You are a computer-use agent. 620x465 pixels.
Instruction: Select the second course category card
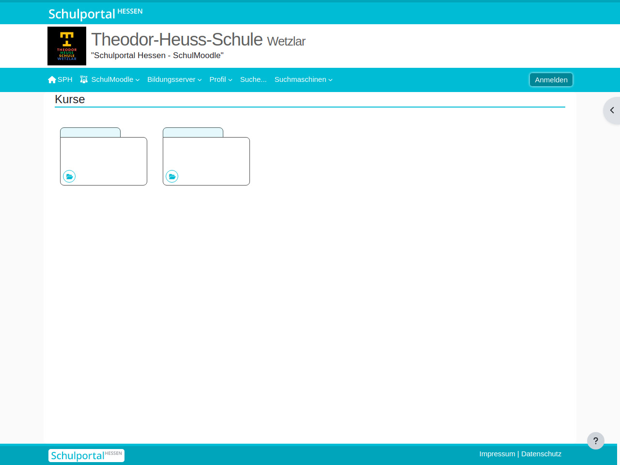(206, 157)
